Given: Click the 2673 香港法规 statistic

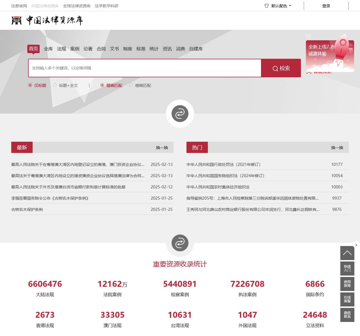Looking at the screenshot, I should pyautogui.click(x=45, y=320).
